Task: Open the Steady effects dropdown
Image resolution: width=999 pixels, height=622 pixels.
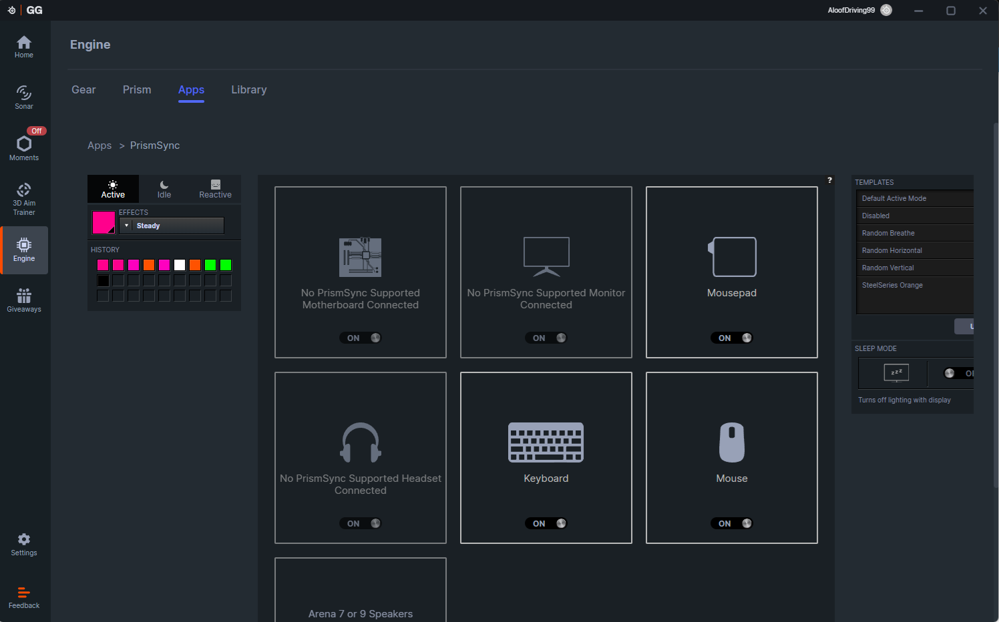Action: tap(172, 226)
